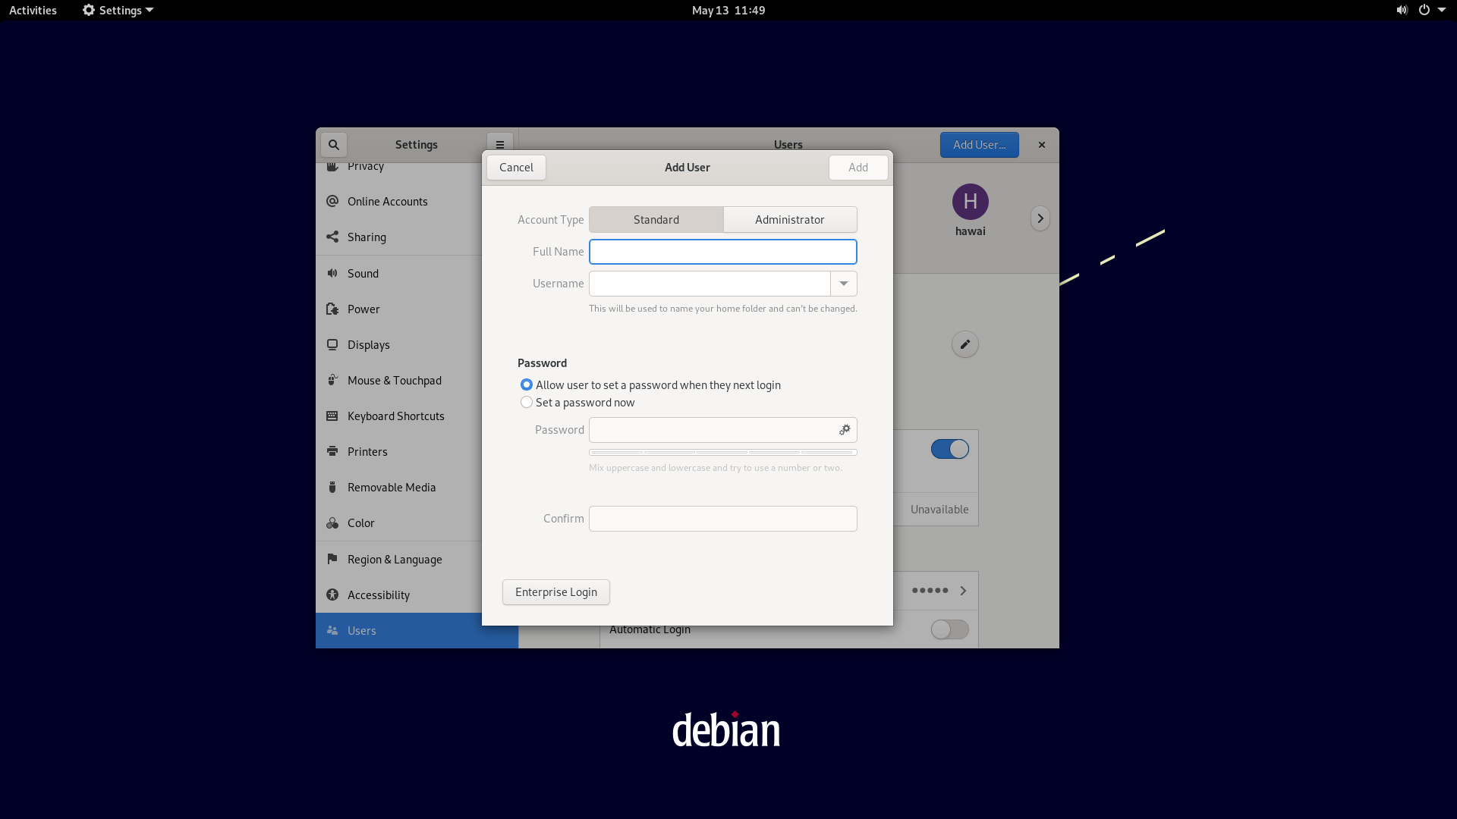Click the Settings menu in top bar
The image size is (1457, 819).
[116, 10]
